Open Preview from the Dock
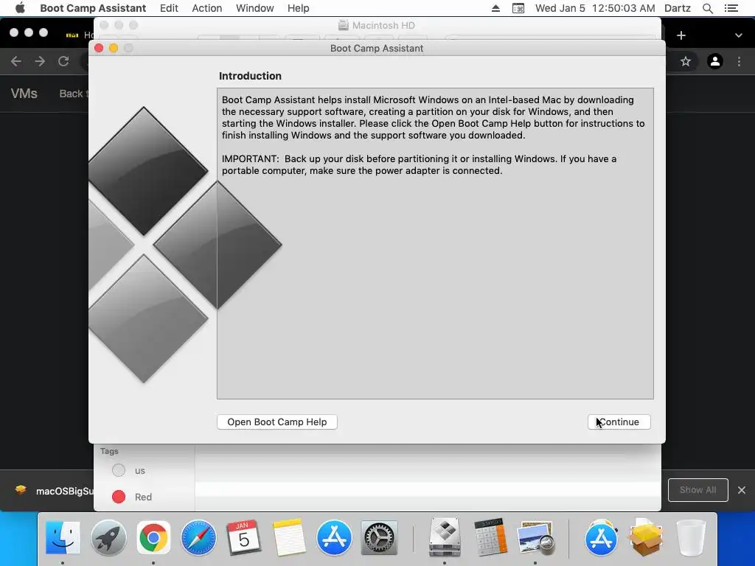This screenshot has height=566, width=755. pos(535,537)
